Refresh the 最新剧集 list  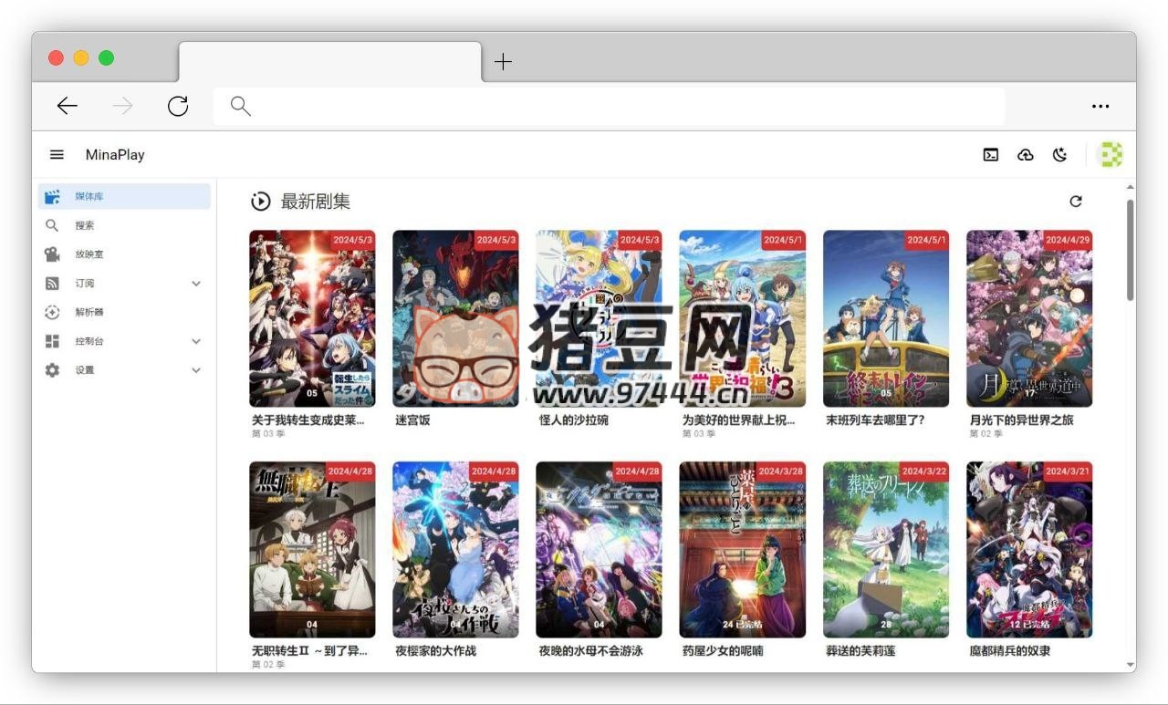coord(1076,202)
